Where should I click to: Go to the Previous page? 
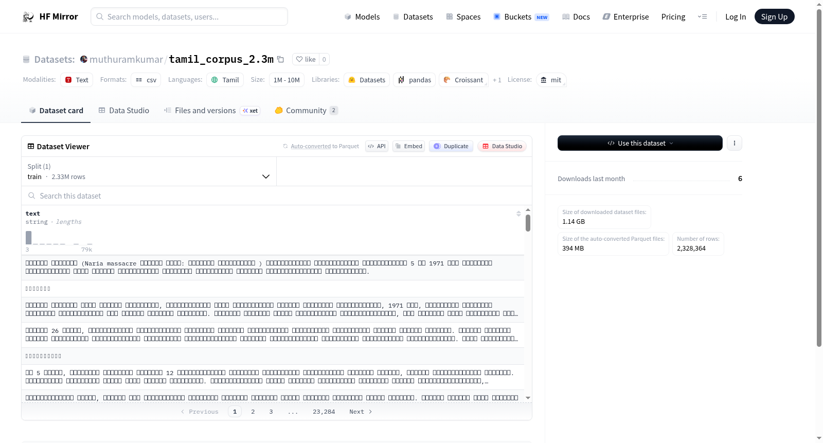pyautogui.click(x=200, y=412)
